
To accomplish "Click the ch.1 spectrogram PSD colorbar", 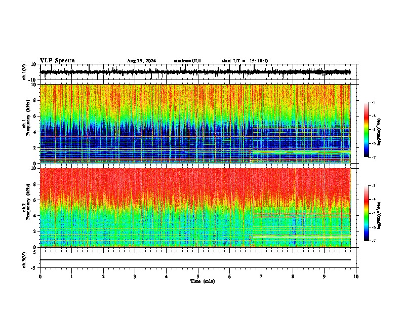I will click(x=366, y=130).
